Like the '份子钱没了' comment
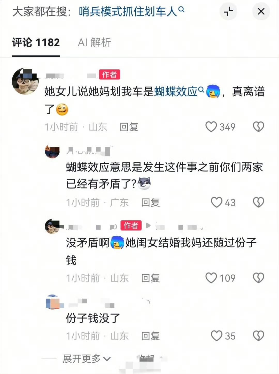 tap(216, 336)
